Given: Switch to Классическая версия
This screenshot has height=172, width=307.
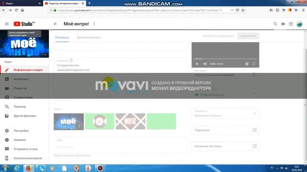Looking at the screenshot, I should 24,158.
